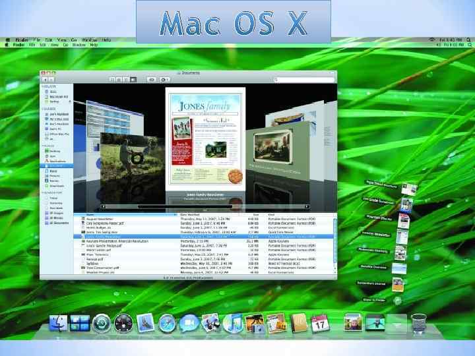Select the August Newsletter file row

[x=204, y=219]
